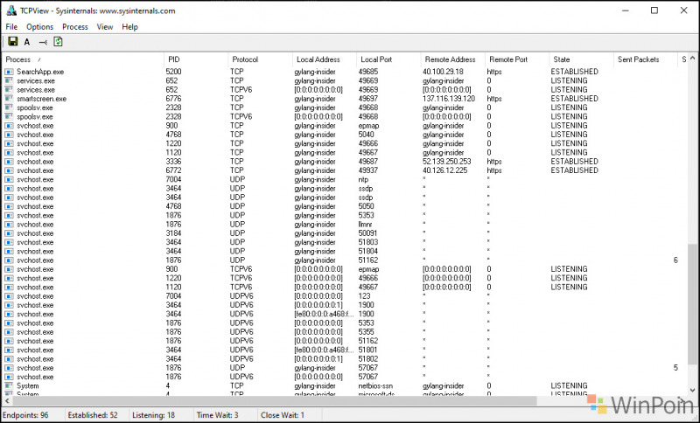
Task: Click PID 5200 cell
Action: point(173,72)
